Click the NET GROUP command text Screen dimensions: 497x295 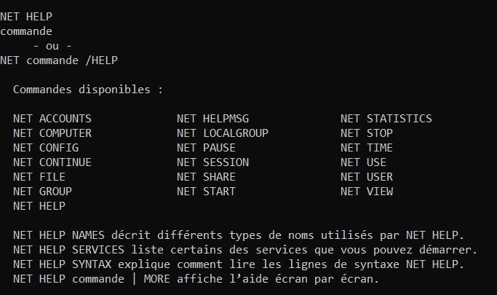(x=42, y=192)
